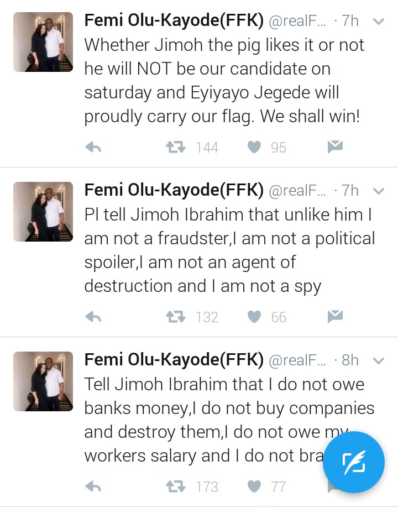Send the first tweet via direct message
The width and height of the screenshot is (398, 513).
(x=334, y=146)
